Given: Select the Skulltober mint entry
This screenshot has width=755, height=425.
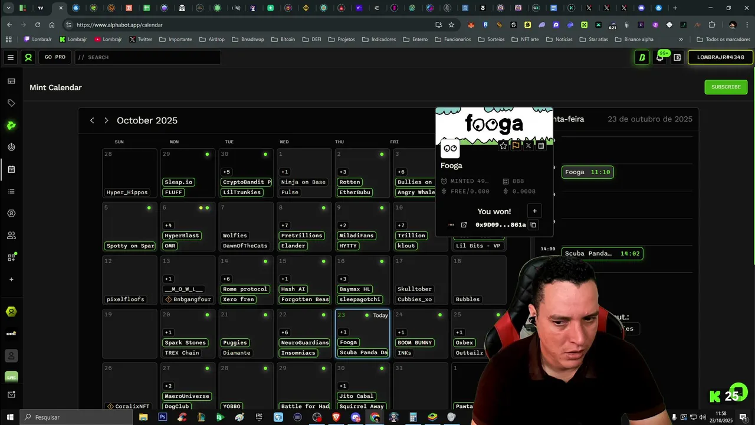Looking at the screenshot, I should (415, 289).
